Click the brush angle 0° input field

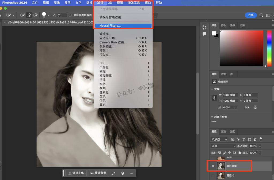pyautogui.click(x=62, y=15)
